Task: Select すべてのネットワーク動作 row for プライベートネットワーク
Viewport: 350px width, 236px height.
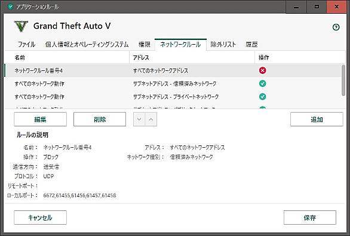Action: pyautogui.click(x=173, y=97)
